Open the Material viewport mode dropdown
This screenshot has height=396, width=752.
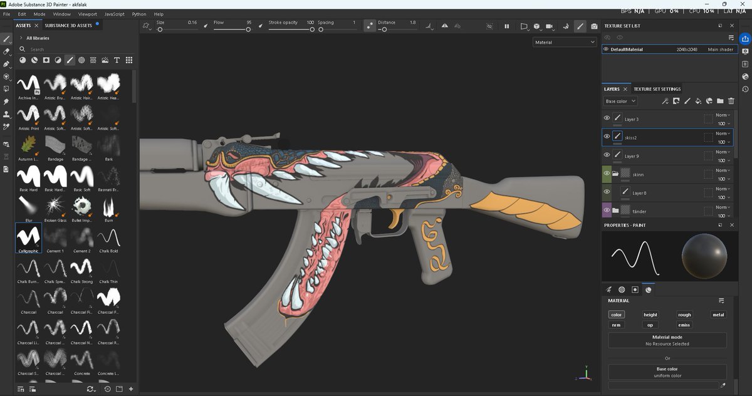pyautogui.click(x=565, y=42)
